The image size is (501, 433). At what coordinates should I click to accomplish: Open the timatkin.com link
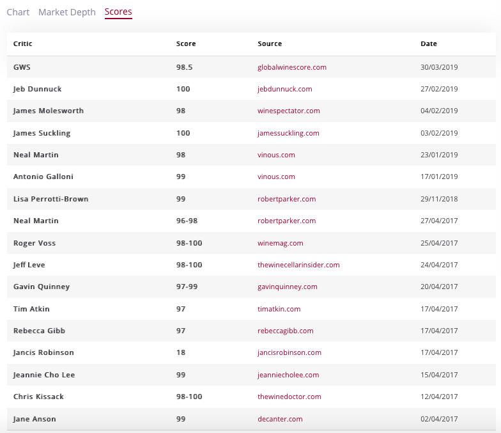279,309
